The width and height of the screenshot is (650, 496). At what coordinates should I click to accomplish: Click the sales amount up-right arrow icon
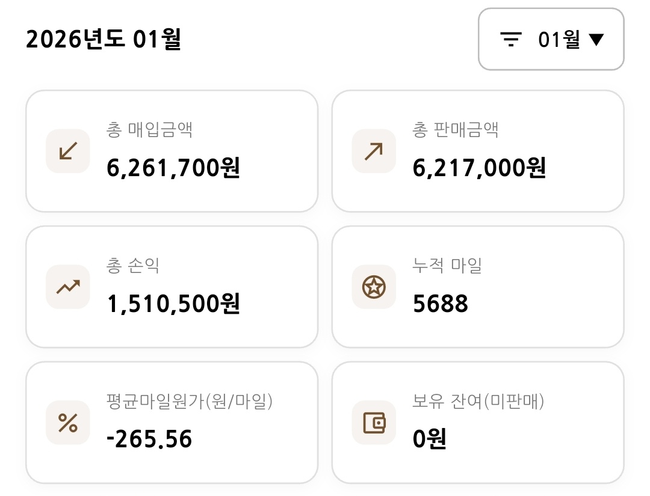pyautogui.click(x=374, y=152)
